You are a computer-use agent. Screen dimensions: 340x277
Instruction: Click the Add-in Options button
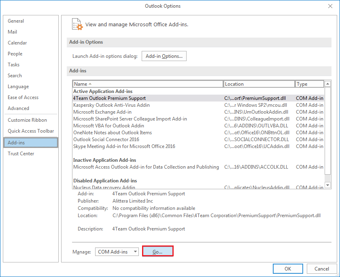[x=164, y=56]
